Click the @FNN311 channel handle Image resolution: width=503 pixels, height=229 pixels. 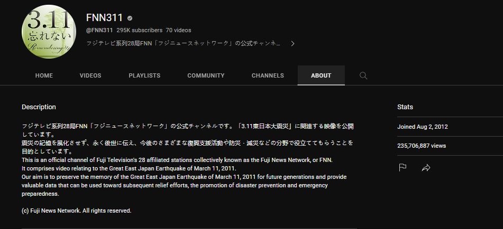[x=99, y=30]
